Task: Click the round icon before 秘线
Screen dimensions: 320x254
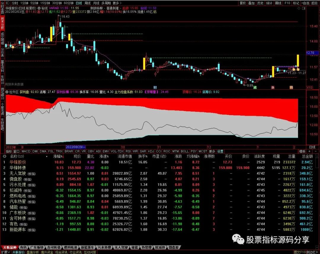Action: (x=39, y=8)
